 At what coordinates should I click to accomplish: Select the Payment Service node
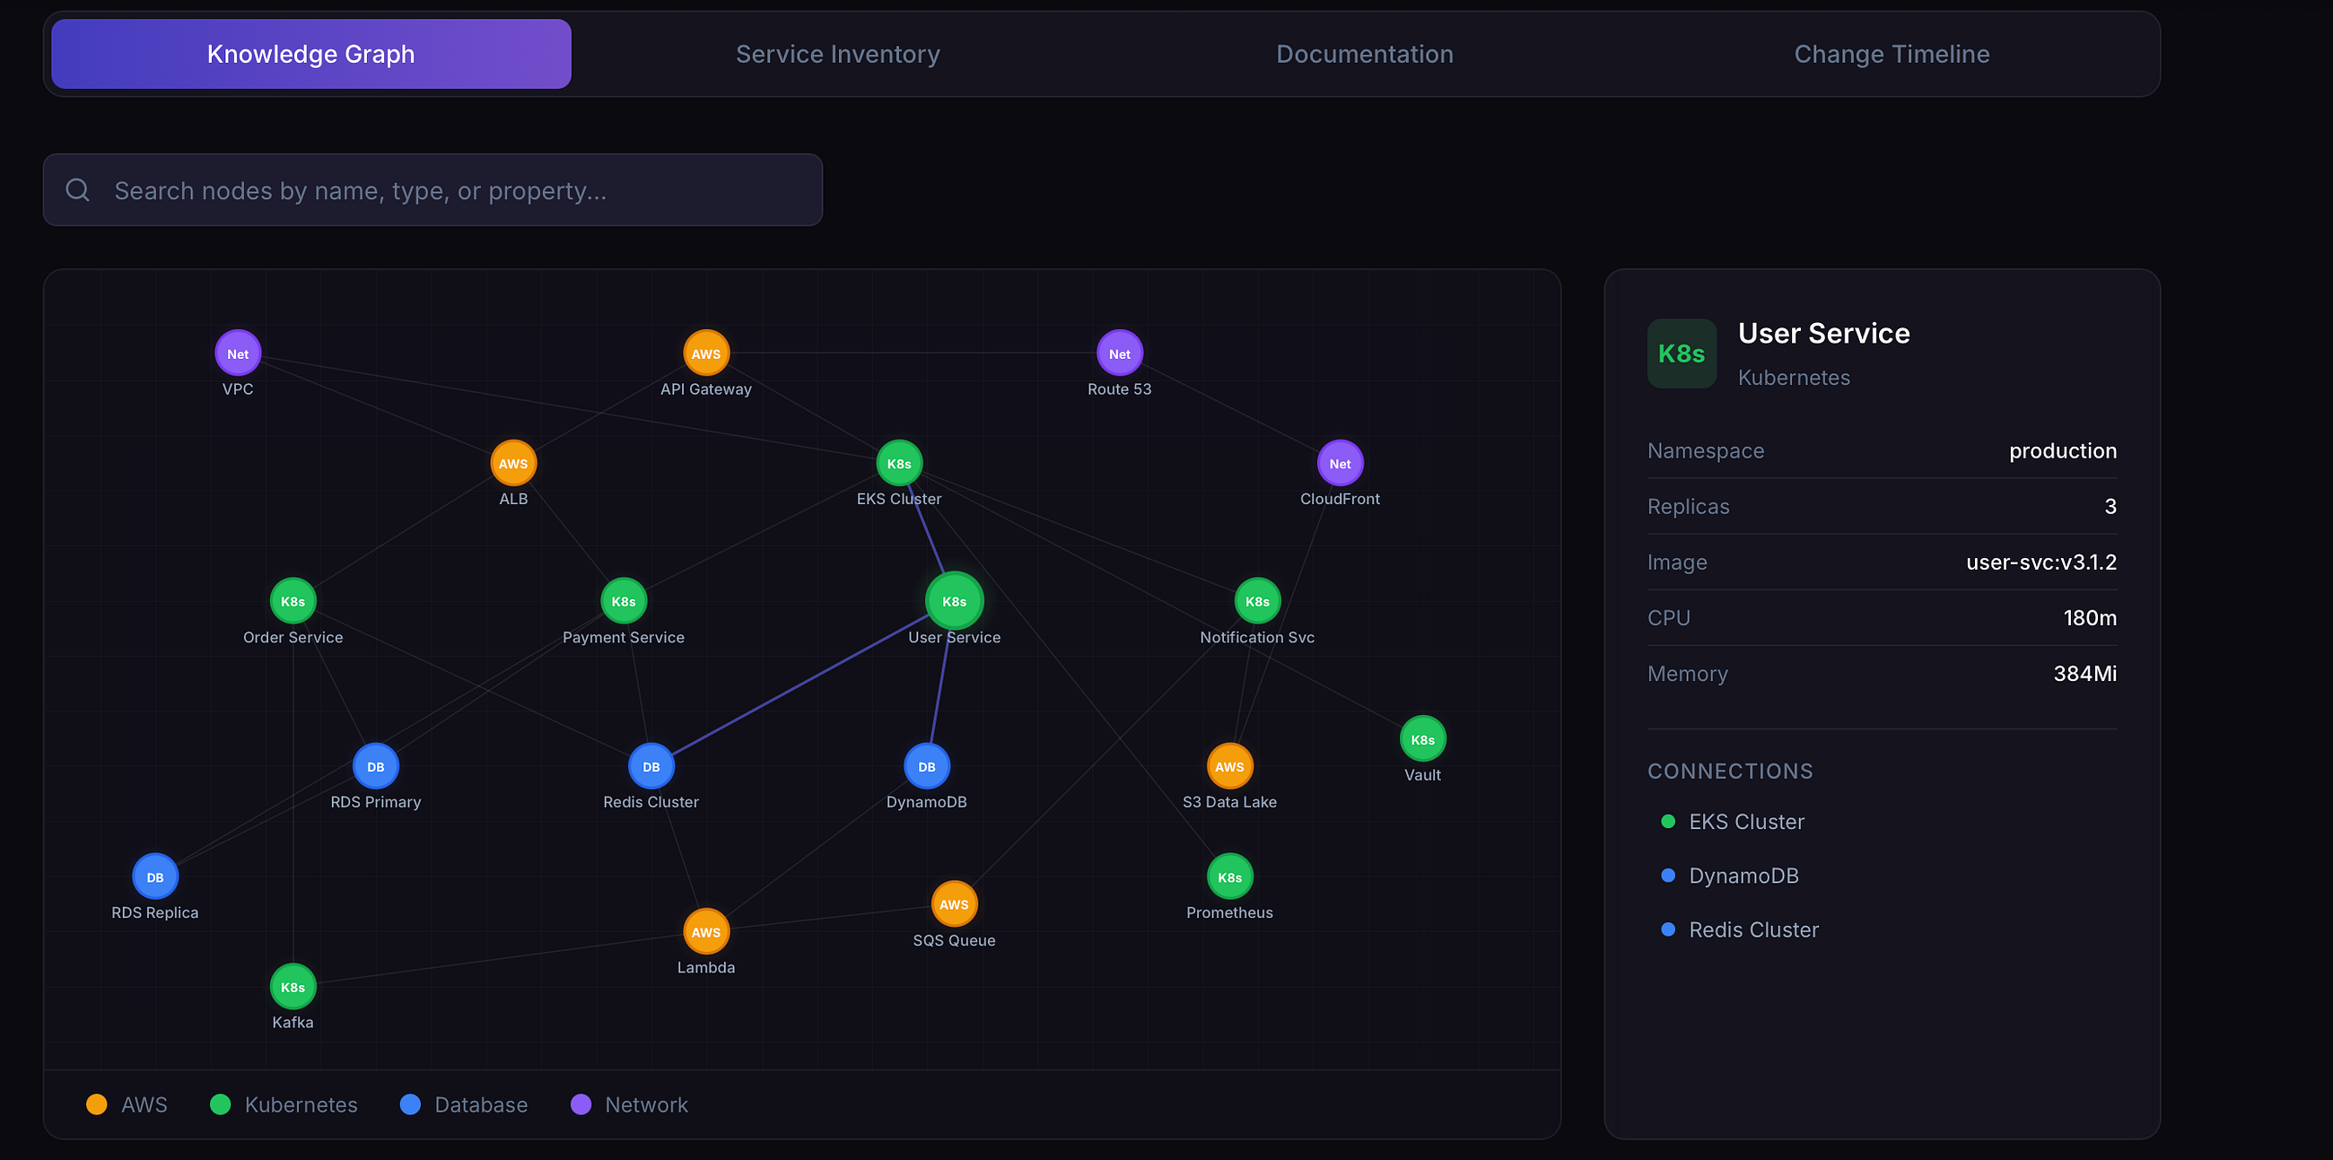click(623, 601)
